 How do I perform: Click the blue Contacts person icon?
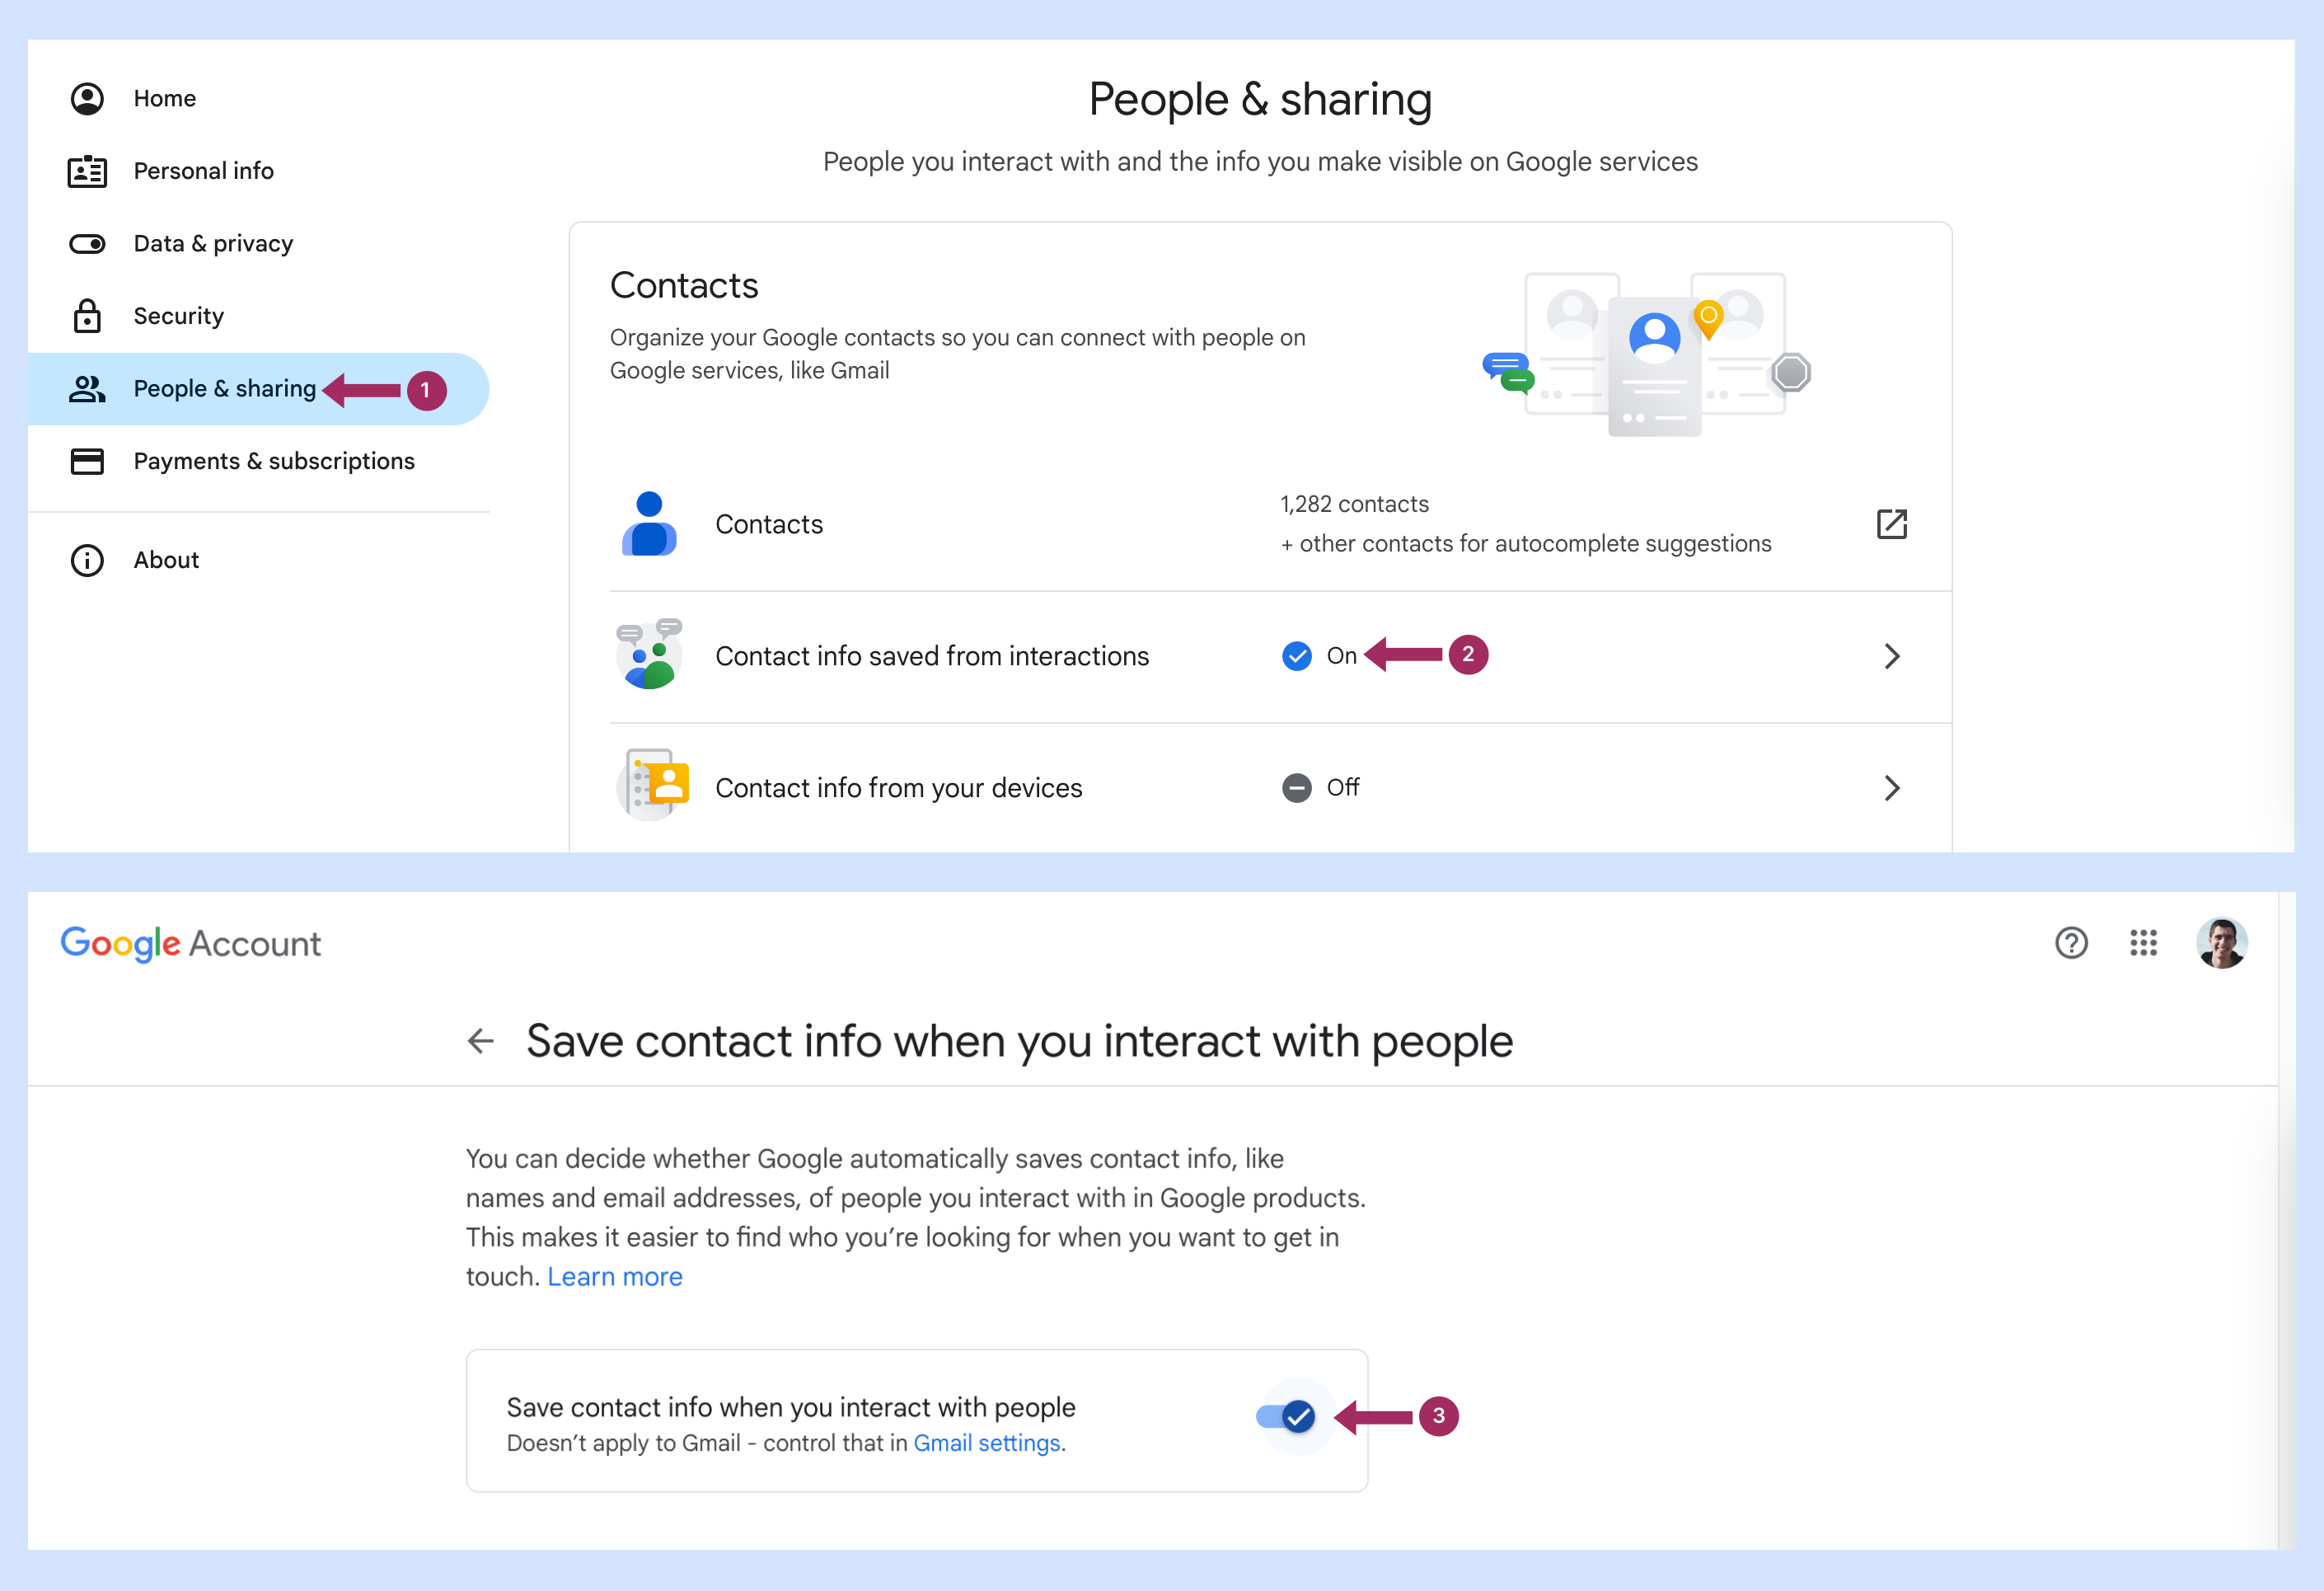pyautogui.click(x=649, y=524)
